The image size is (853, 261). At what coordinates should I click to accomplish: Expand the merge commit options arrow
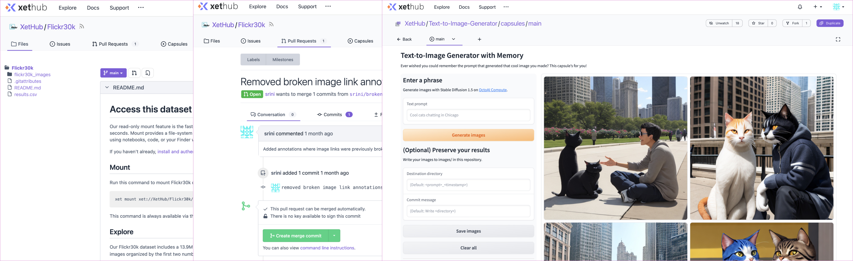[x=334, y=235]
